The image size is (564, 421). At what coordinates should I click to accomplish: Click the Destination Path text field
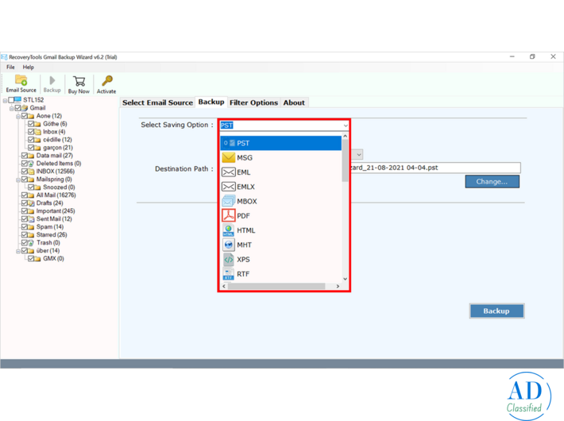435,168
